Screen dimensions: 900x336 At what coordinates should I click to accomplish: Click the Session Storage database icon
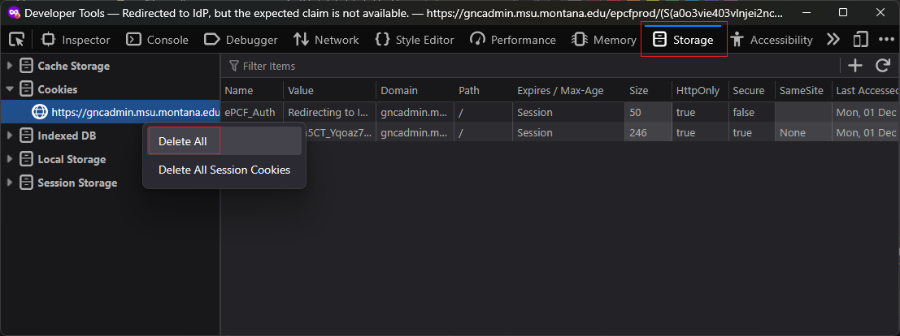26,183
